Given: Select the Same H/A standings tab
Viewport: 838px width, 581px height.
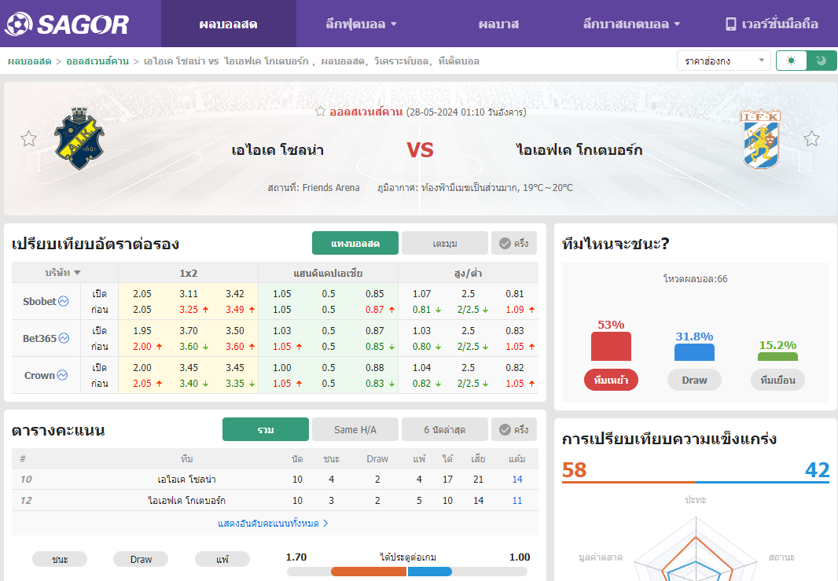Looking at the screenshot, I should point(355,430).
